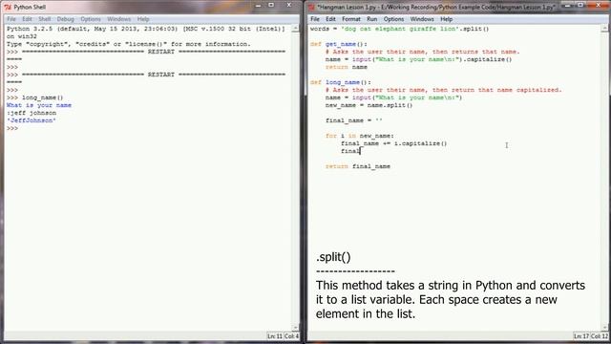The width and height of the screenshot is (611, 344).
Task: Click 'final_name += i.capitalize()' line
Action: [x=394, y=143]
